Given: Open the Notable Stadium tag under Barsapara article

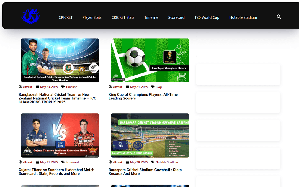Looking at the screenshot, I should 167,162.
